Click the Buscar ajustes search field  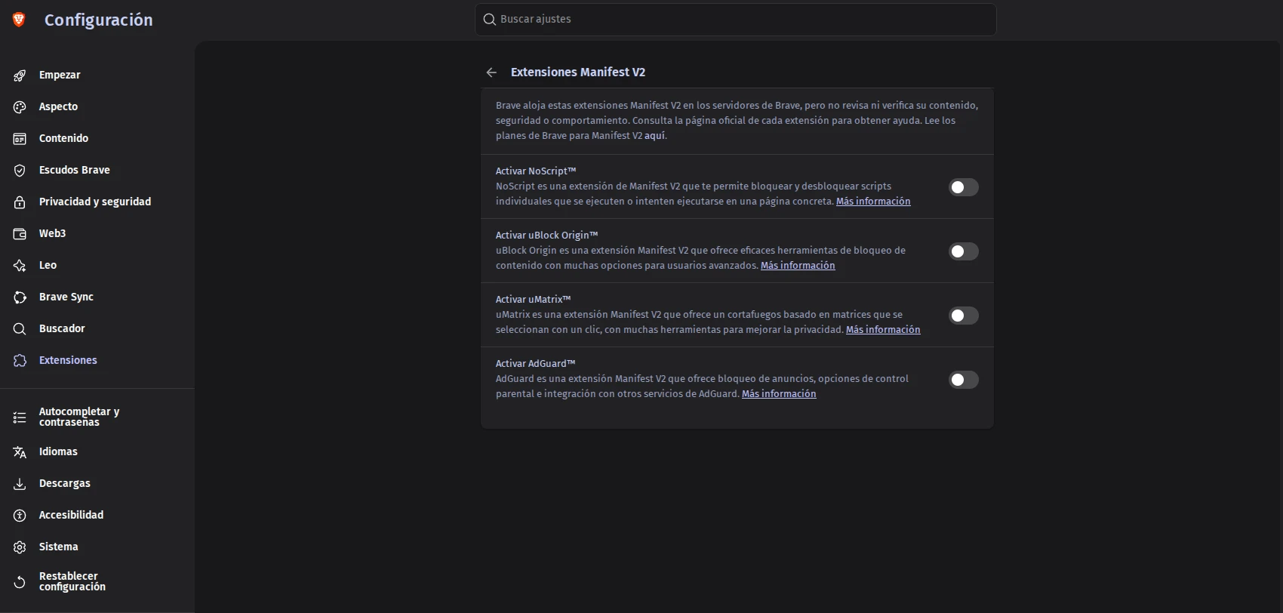click(736, 20)
